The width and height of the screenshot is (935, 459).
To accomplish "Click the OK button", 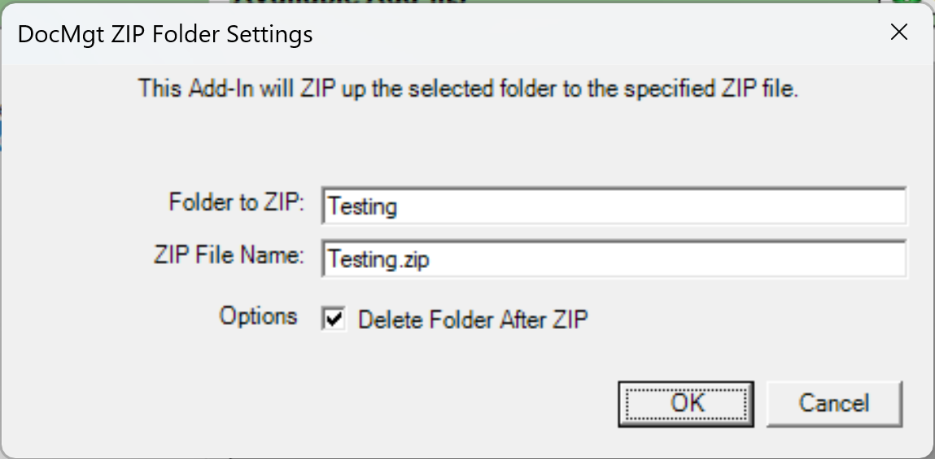I will pos(687,403).
